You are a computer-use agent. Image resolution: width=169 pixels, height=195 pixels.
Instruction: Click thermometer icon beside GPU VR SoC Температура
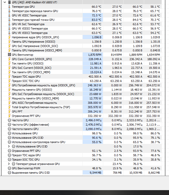(9, 24)
